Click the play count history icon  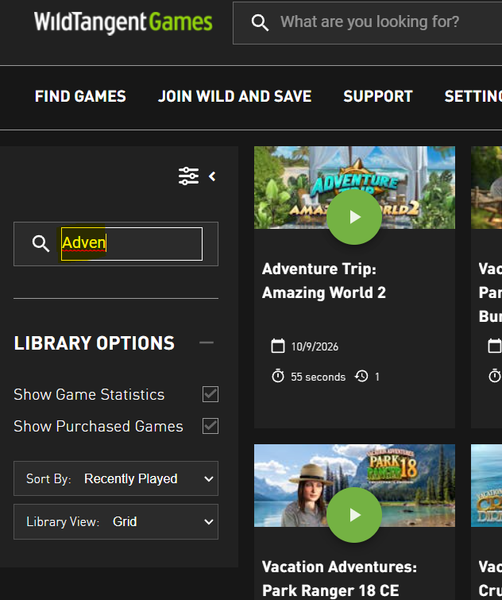pos(361,377)
